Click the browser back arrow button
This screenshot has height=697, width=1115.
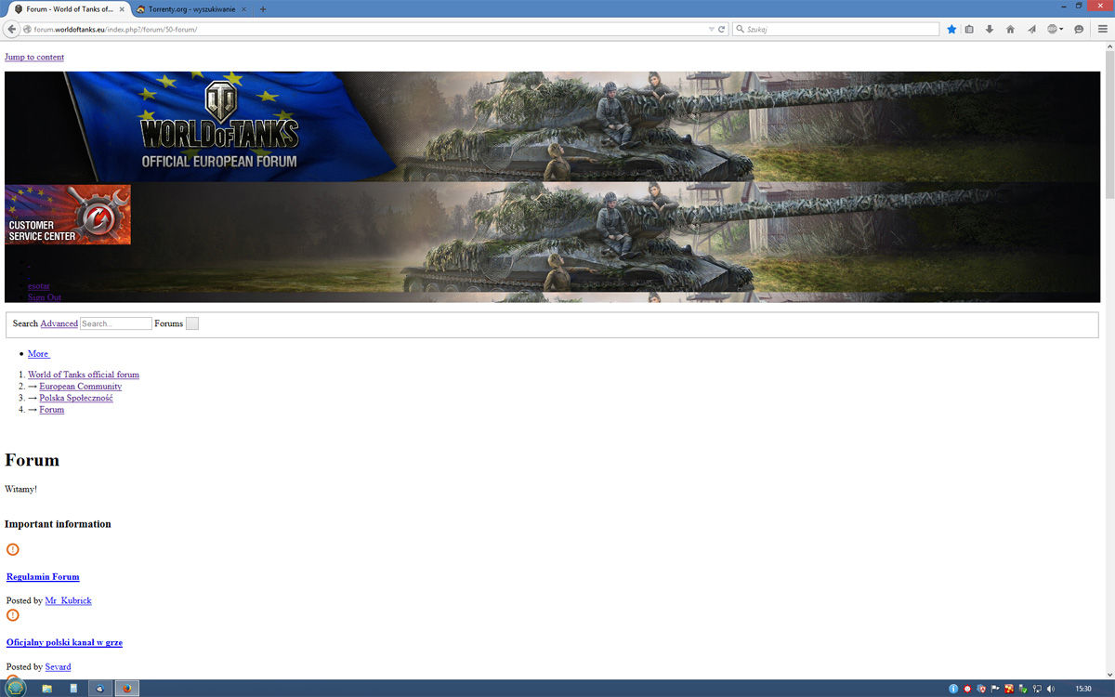(11, 29)
